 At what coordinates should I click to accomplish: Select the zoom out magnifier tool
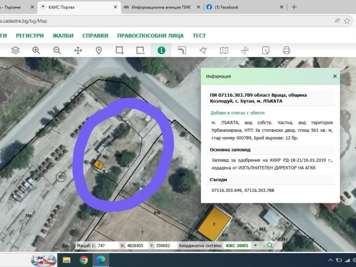point(57,50)
